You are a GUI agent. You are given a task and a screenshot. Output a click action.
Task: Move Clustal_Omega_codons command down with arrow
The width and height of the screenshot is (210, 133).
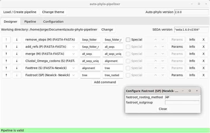point(17,61)
